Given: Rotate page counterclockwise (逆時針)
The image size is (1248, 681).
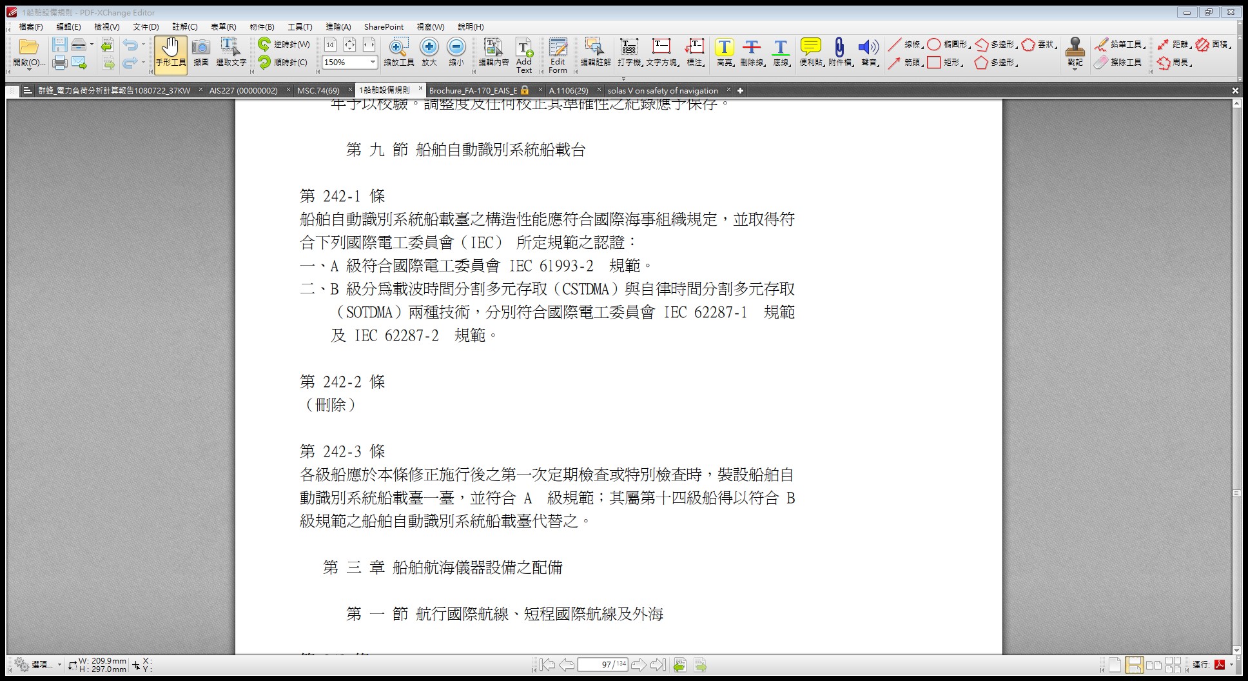Looking at the screenshot, I should click(284, 44).
